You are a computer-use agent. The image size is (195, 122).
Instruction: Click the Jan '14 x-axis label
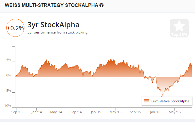pyautogui.click(x=37, y=112)
